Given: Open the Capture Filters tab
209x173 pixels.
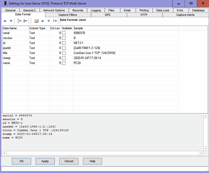Looking at the screenshot, I should tap(68, 15).
